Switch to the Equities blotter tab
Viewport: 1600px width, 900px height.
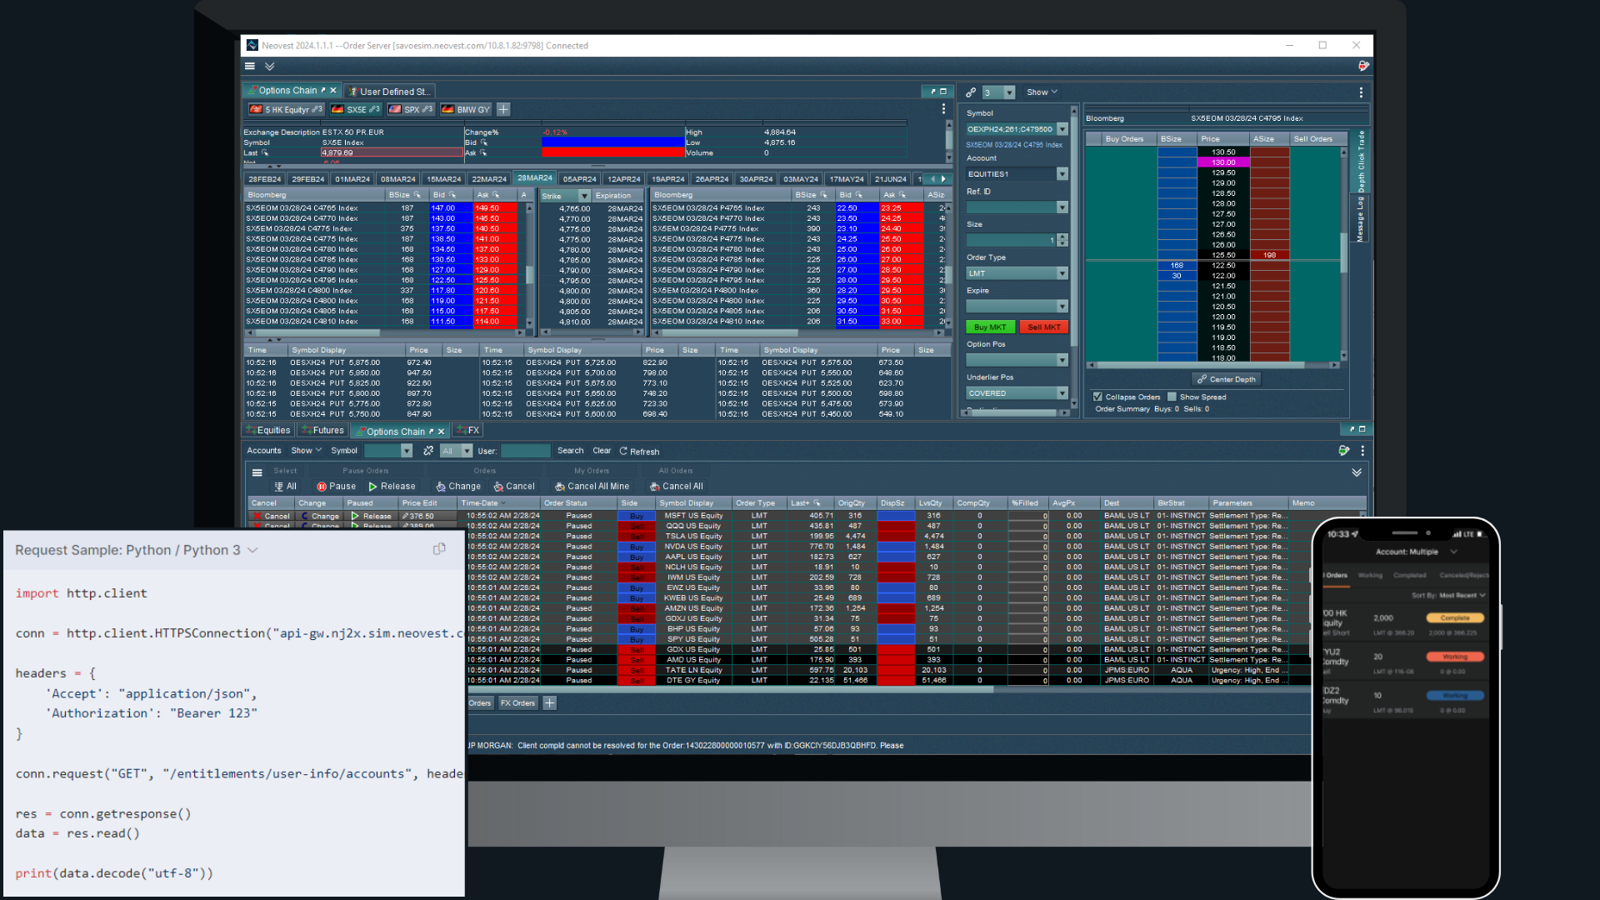pyautogui.click(x=268, y=431)
